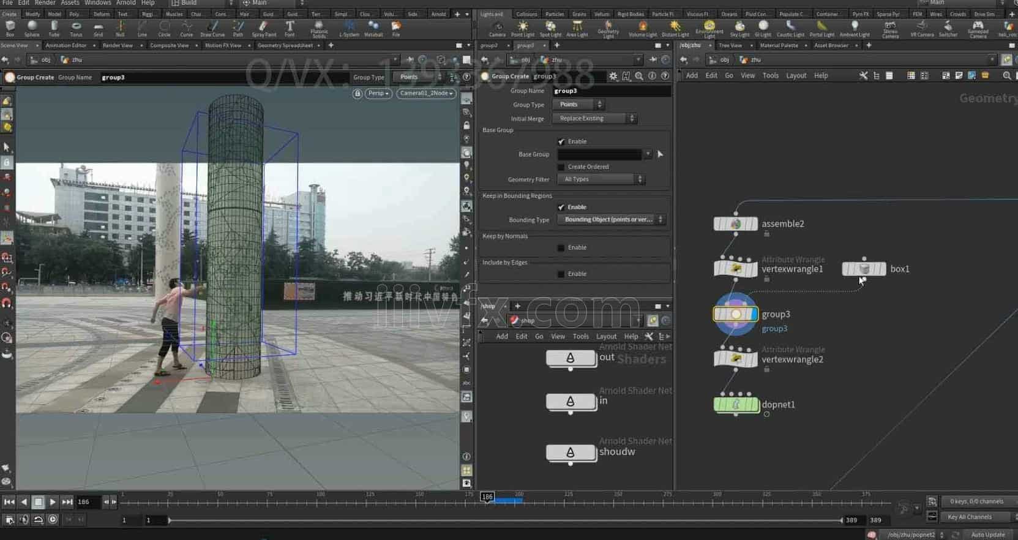The width and height of the screenshot is (1018, 540).
Task: Switch to the Render View tab
Action: (x=118, y=45)
